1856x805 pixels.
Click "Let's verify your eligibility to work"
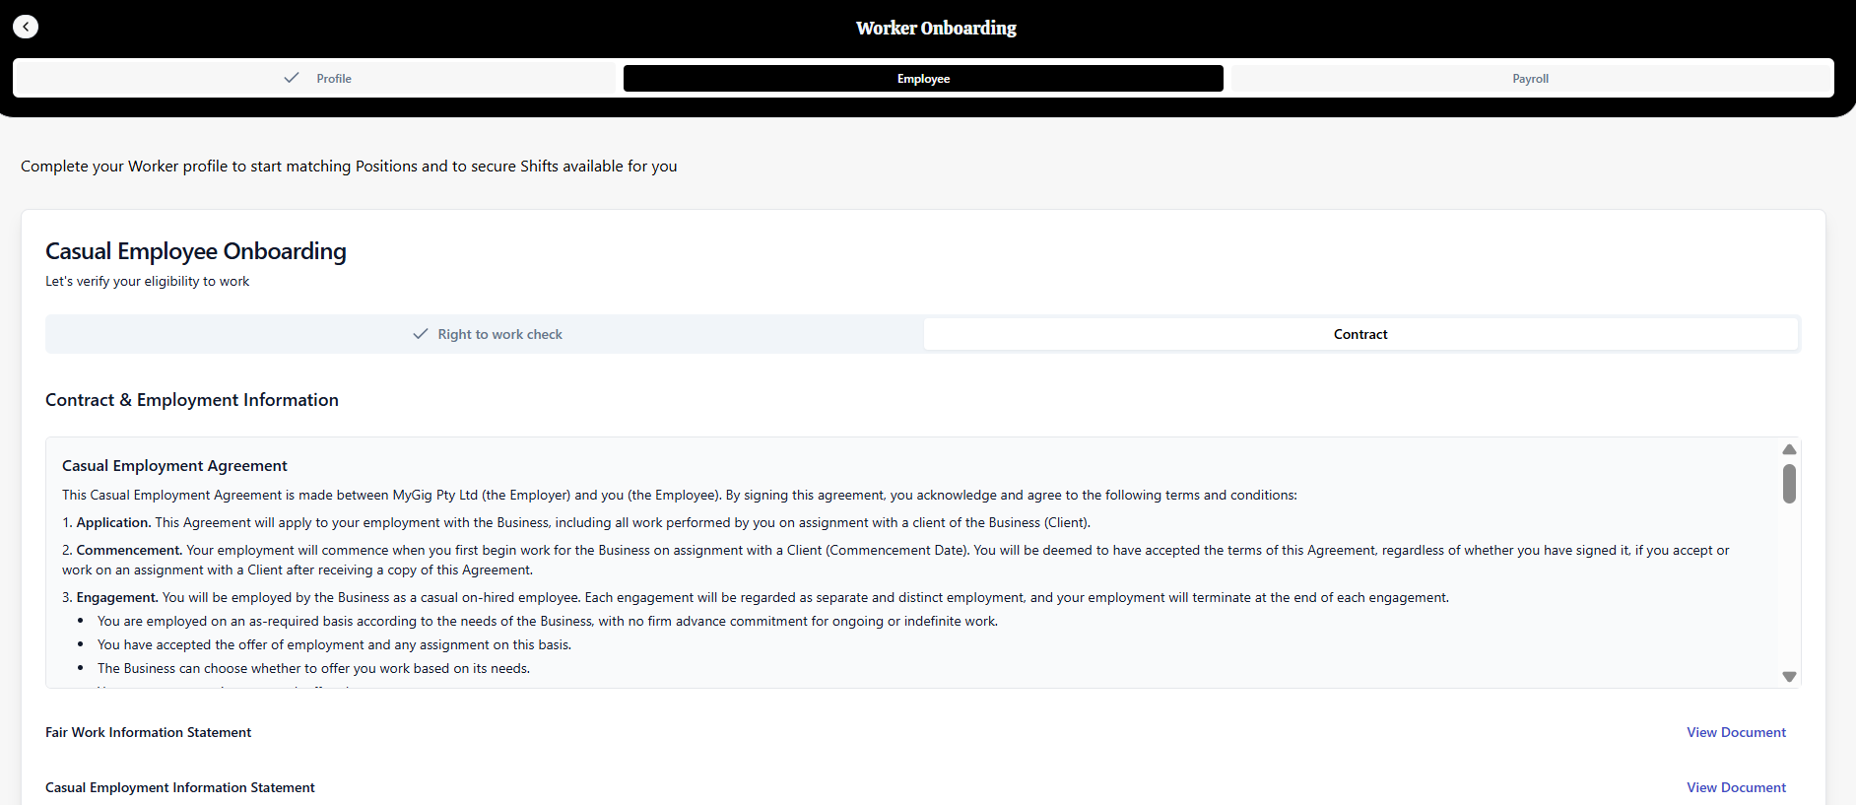click(x=148, y=282)
